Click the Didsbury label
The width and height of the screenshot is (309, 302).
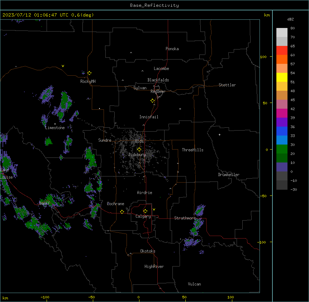point(137,155)
